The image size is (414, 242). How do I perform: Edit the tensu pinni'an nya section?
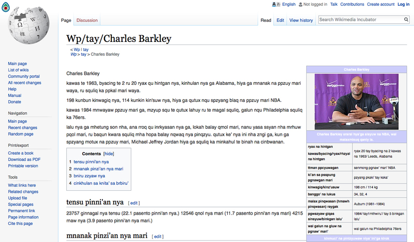click(x=134, y=203)
